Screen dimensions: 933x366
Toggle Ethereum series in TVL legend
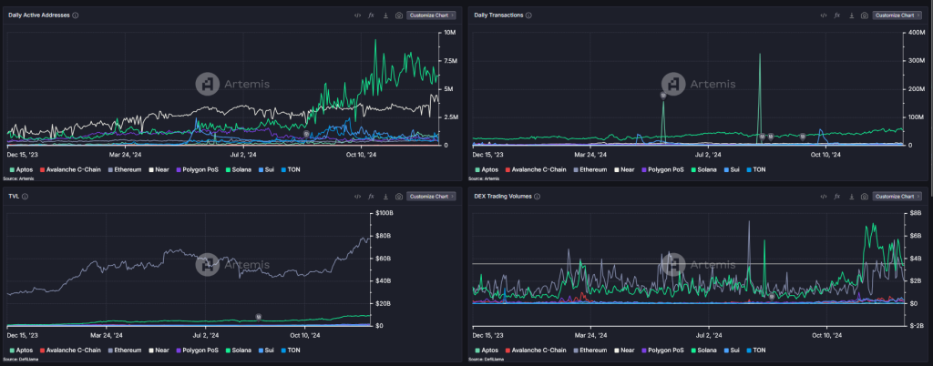pos(124,351)
